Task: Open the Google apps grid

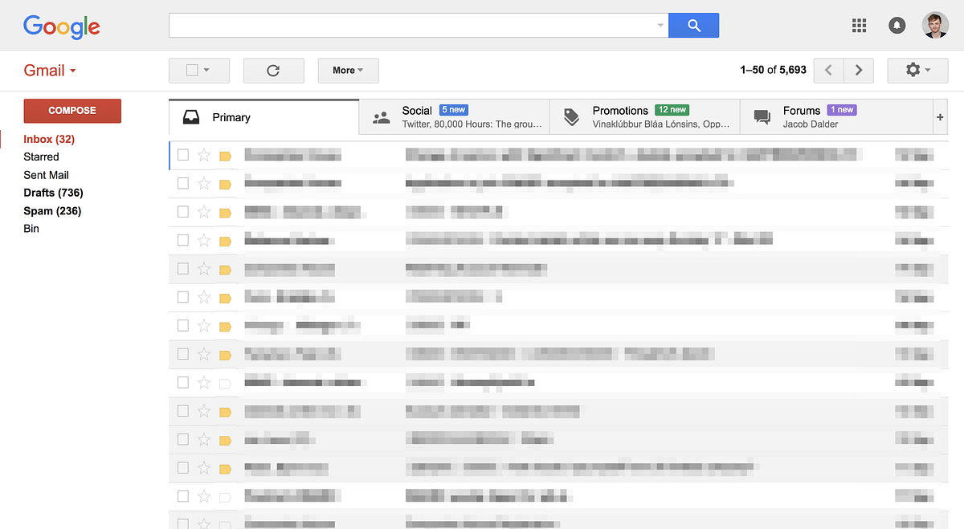Action: [859, 25]
